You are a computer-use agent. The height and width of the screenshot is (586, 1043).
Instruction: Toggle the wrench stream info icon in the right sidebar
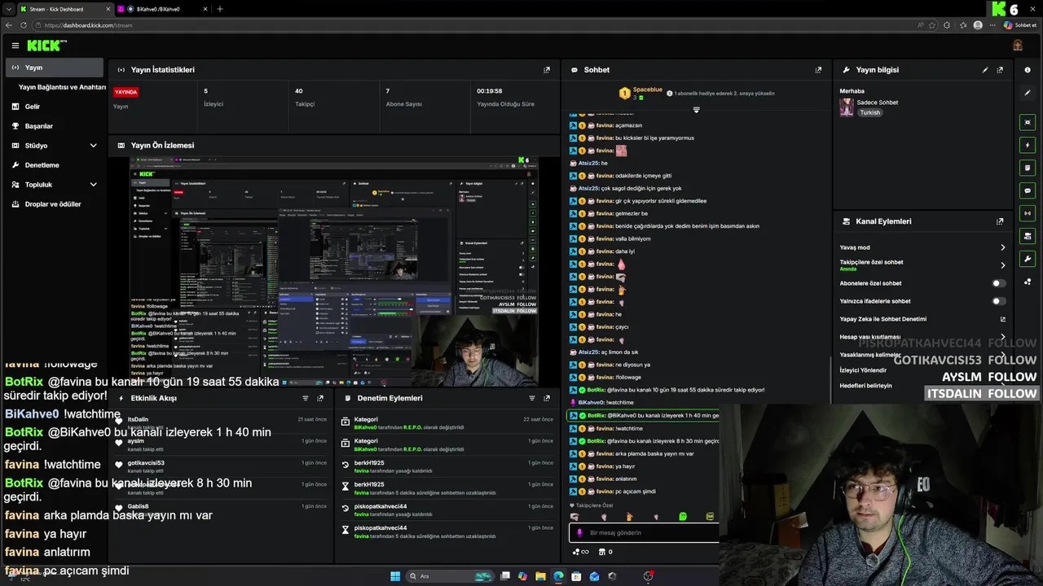(1028, 259)
